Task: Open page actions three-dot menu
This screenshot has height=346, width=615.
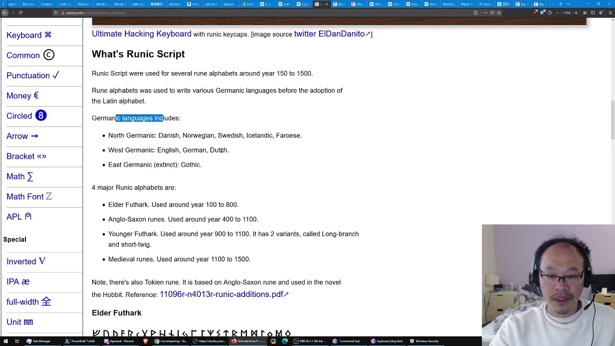Action: point(485,12)
